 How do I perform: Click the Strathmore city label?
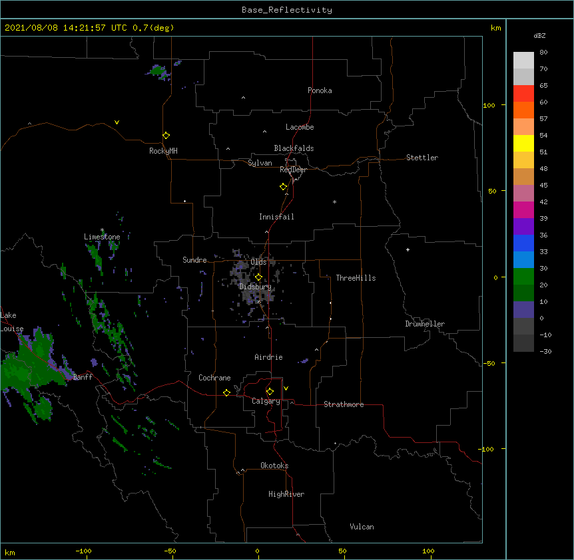click(344, 404)
